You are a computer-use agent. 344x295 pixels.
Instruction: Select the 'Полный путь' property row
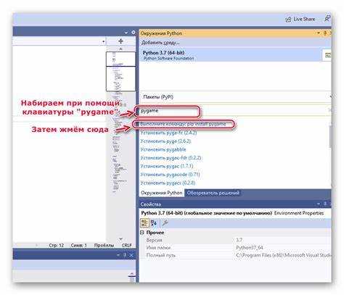coord(235,255)
